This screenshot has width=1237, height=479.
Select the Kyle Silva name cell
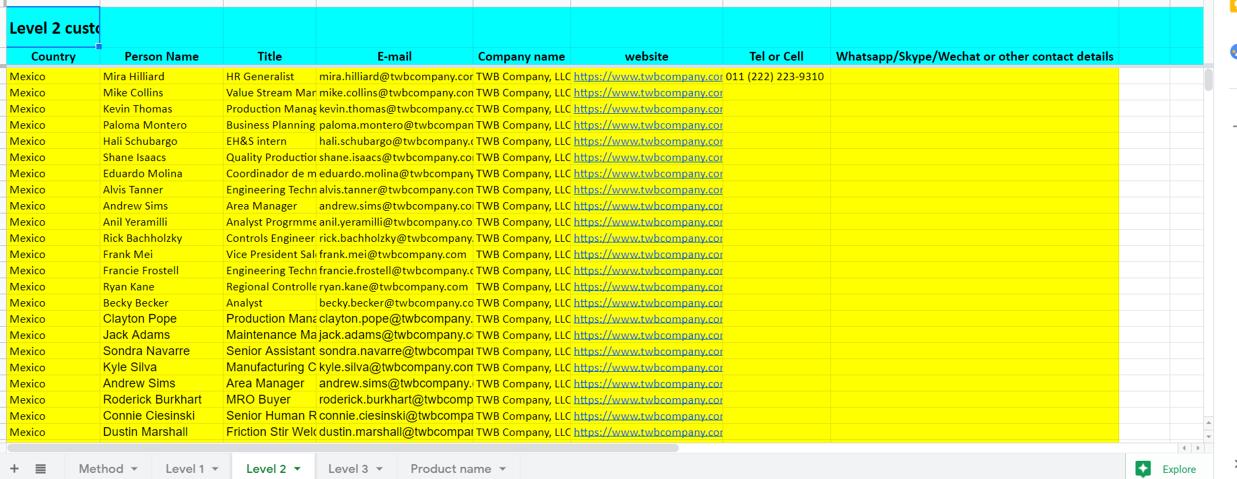tap(162, 367)
